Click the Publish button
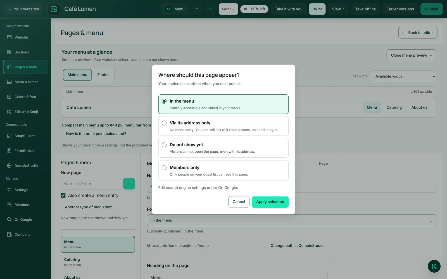Viewport: 447px width, 279px height. point(431,9)
